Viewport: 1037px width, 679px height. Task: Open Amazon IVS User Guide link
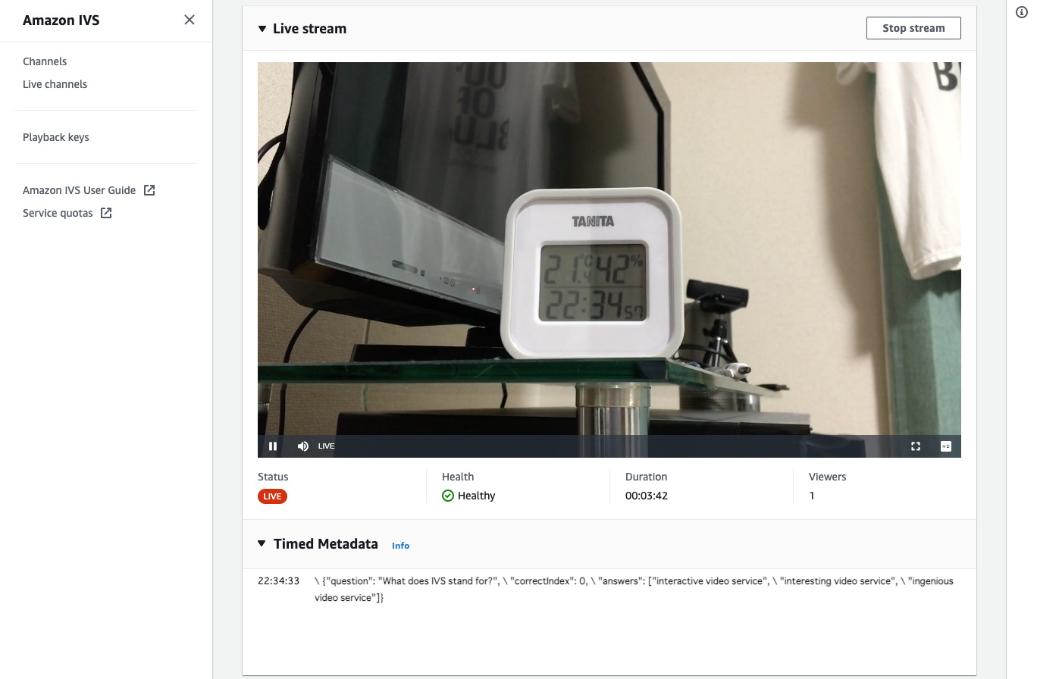[x=79, y=190]
